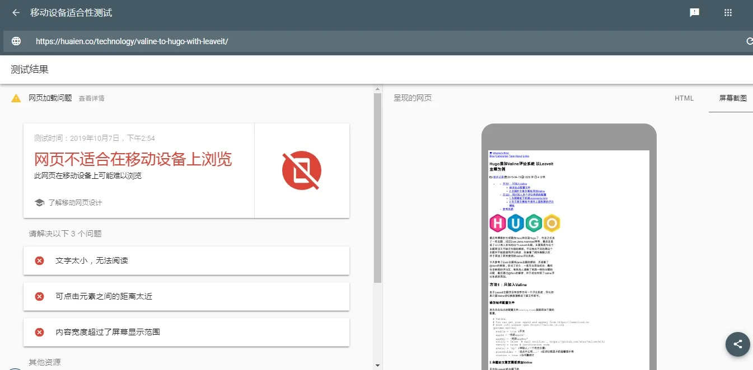Open the floating share button
This screenshot has width=753, height=370.
coord(737,344)
